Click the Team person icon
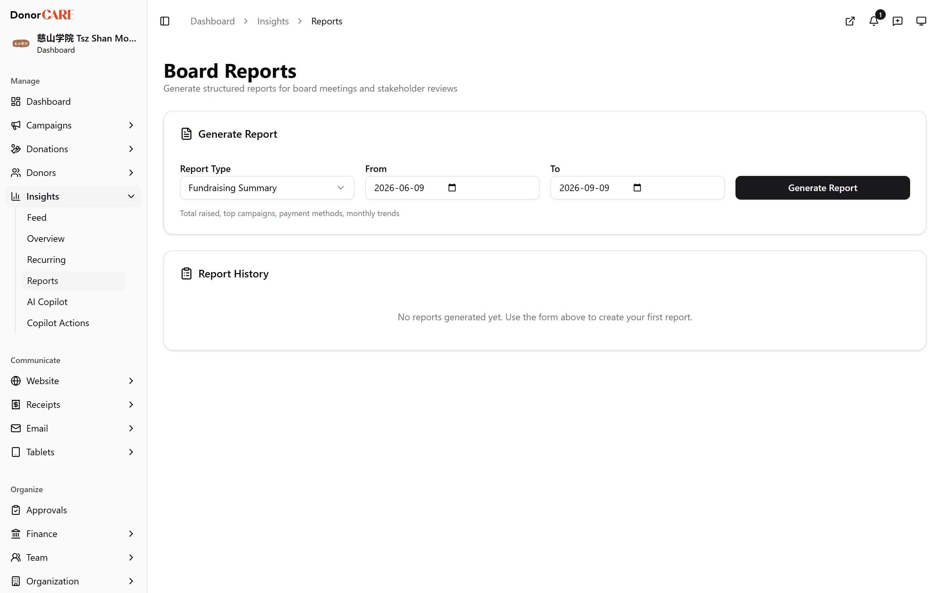 click(16, 558)
